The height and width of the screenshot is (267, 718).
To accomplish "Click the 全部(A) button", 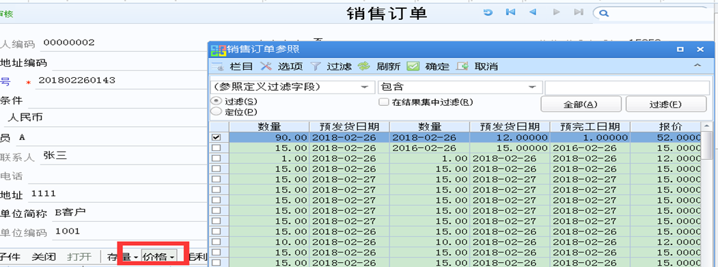I will 581,104.
